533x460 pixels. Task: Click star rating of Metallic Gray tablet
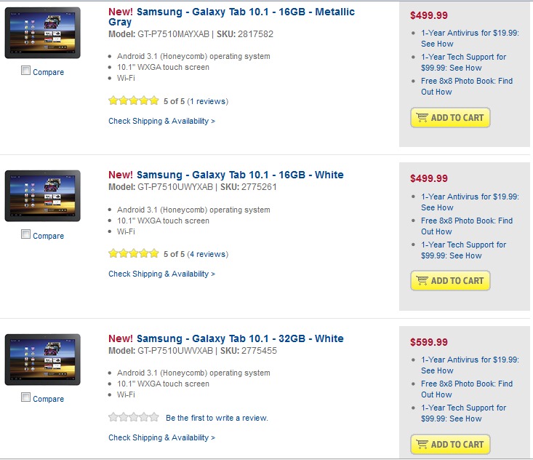[133, 101]
